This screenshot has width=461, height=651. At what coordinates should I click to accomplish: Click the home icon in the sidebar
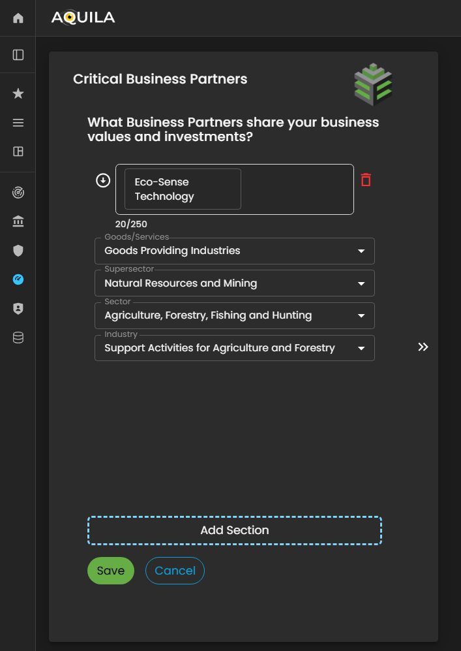point(18,18)
